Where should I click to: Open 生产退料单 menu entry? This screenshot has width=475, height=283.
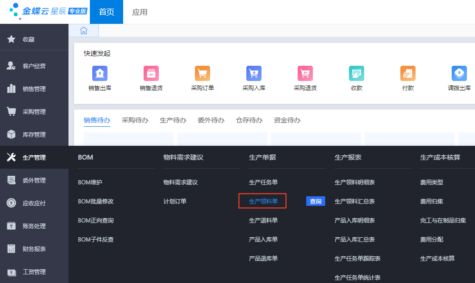(263, 221)
